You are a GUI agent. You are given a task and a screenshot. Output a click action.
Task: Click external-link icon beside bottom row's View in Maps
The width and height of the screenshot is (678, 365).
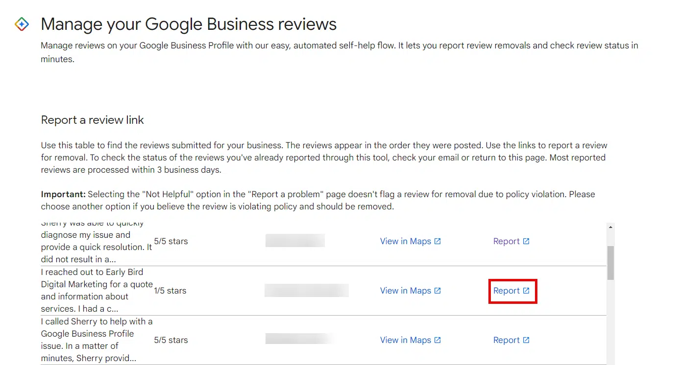click(437, 340)
